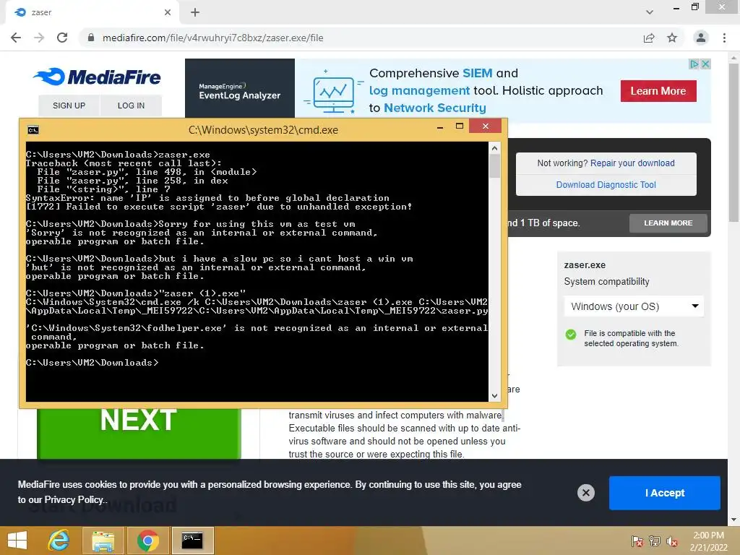This screenshot has height=555, width=740.
Task: Click the cmd scrollbar thumb
Action: 494,166
